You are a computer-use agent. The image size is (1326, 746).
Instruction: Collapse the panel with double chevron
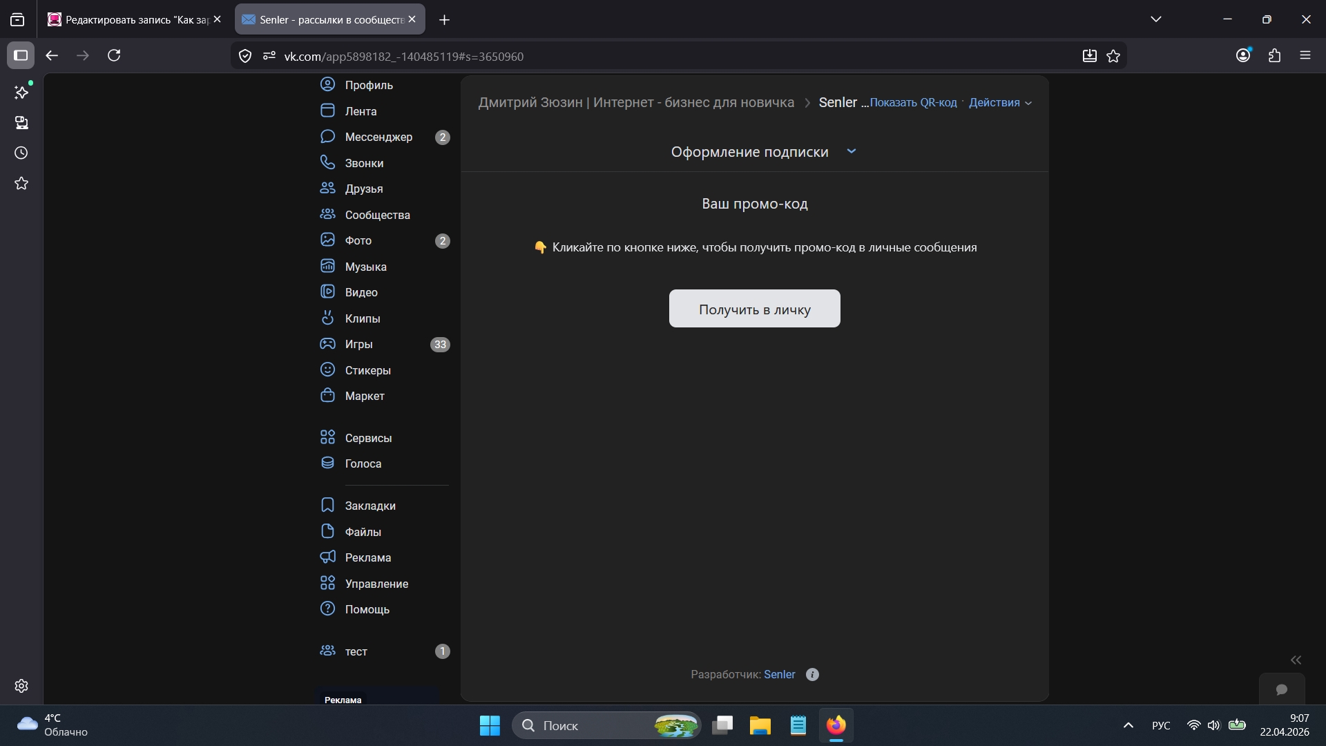(1296, 660)
